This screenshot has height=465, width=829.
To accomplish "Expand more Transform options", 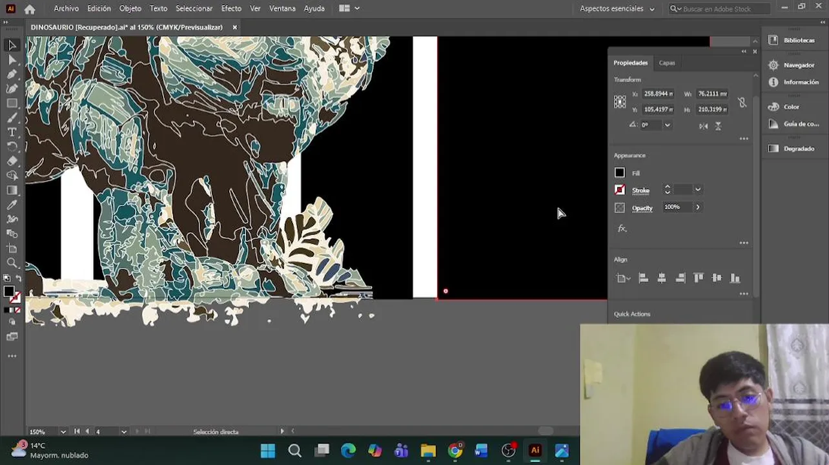I will 744,139.
